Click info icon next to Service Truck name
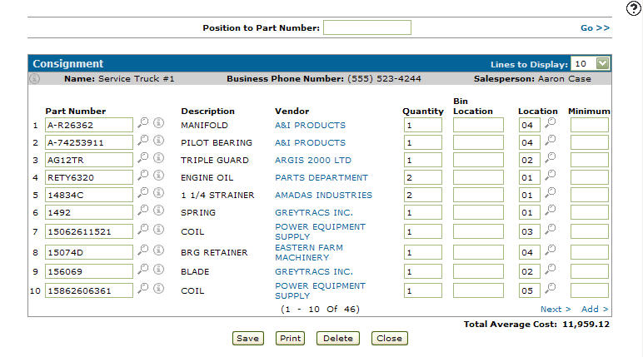This screenshot has width=643, height=357. pyautogui.click(x=34, y=78)
